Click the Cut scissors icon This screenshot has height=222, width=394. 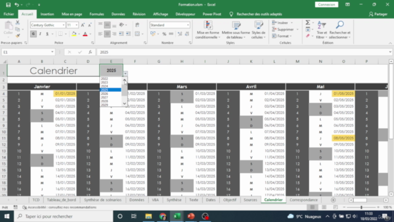(x=18, y=23)
